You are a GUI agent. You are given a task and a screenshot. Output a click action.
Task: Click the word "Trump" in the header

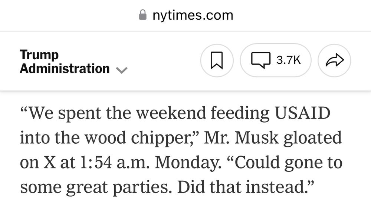pyautogui.click(x=39, y=55)
